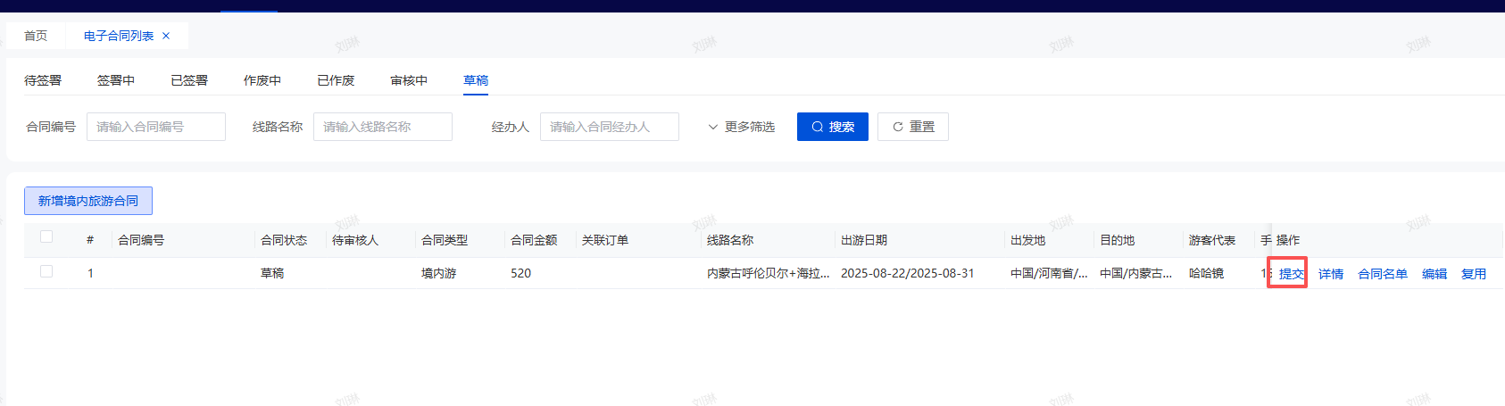
Task: Select the 作废中 tab
Action: [x=262, y=80]
